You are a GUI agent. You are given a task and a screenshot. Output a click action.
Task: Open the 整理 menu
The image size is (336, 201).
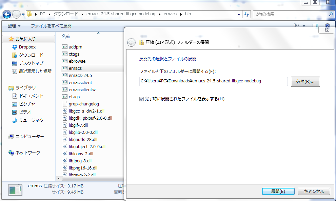pyautogui.click(x=14, y=26)
